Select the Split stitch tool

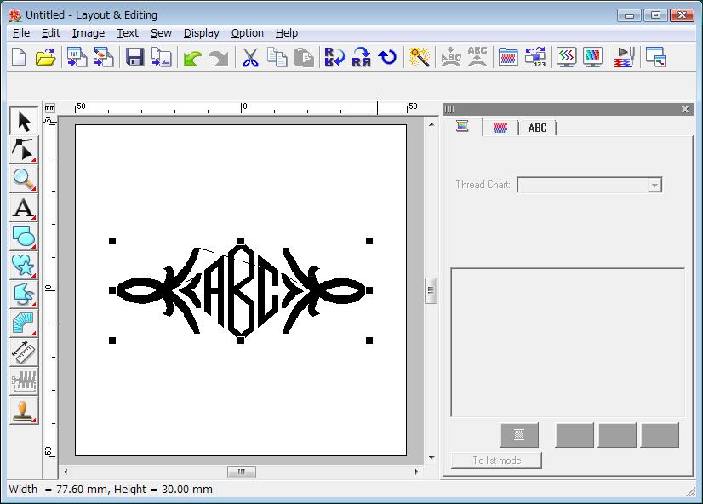(x=24, y=381)
